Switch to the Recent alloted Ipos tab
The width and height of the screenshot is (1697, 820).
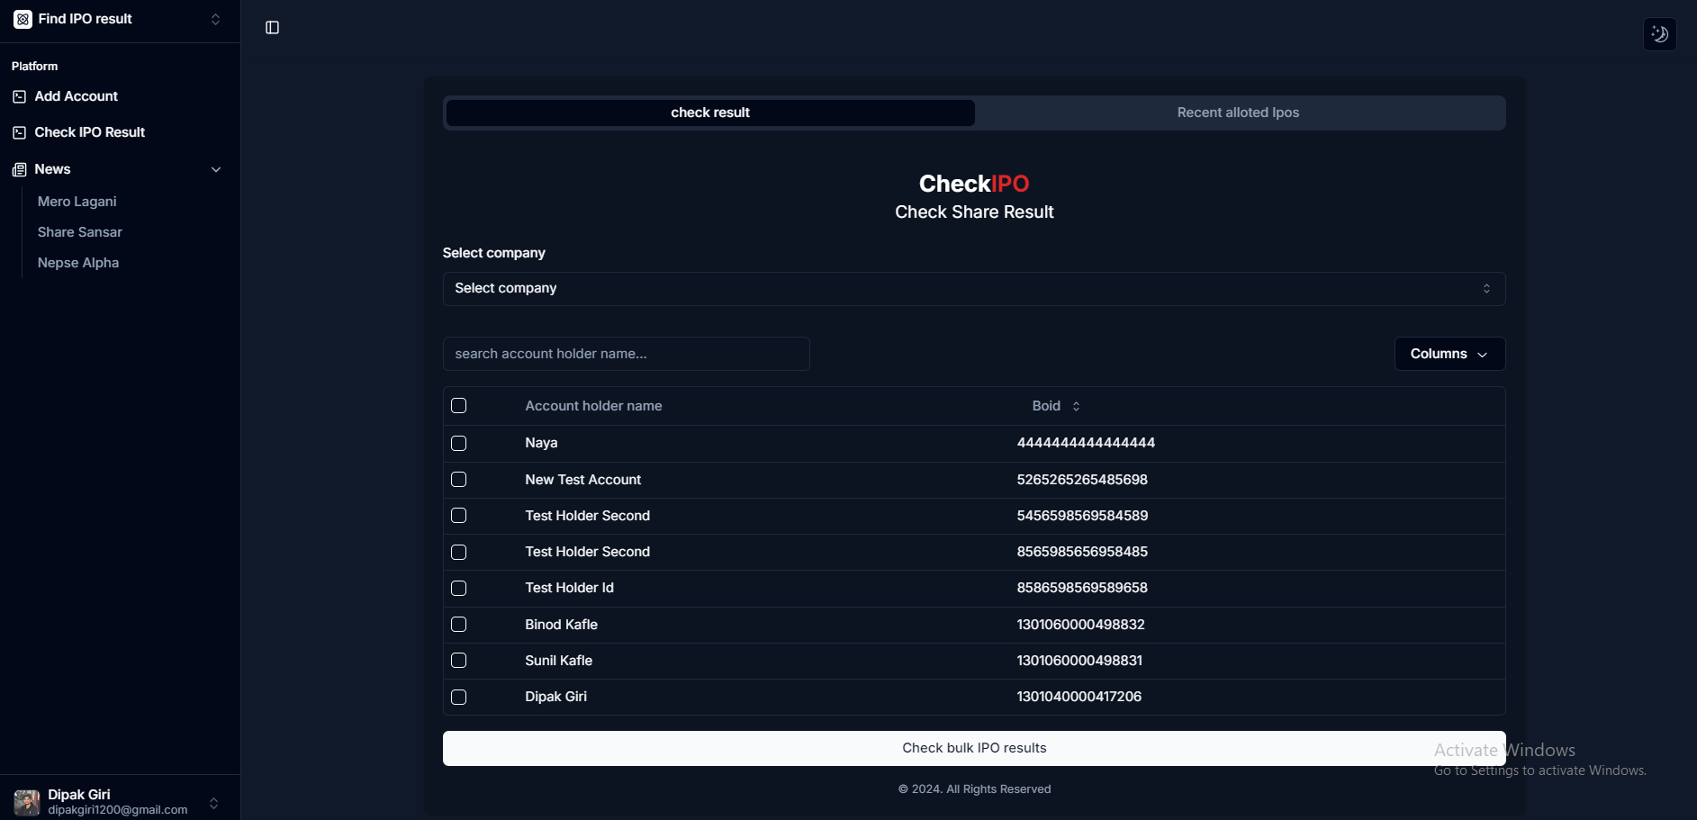1238,113
